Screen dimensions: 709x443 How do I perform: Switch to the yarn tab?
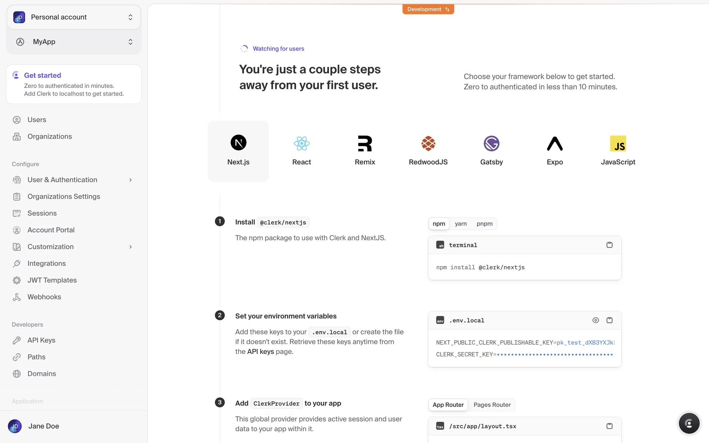point(460,224)
